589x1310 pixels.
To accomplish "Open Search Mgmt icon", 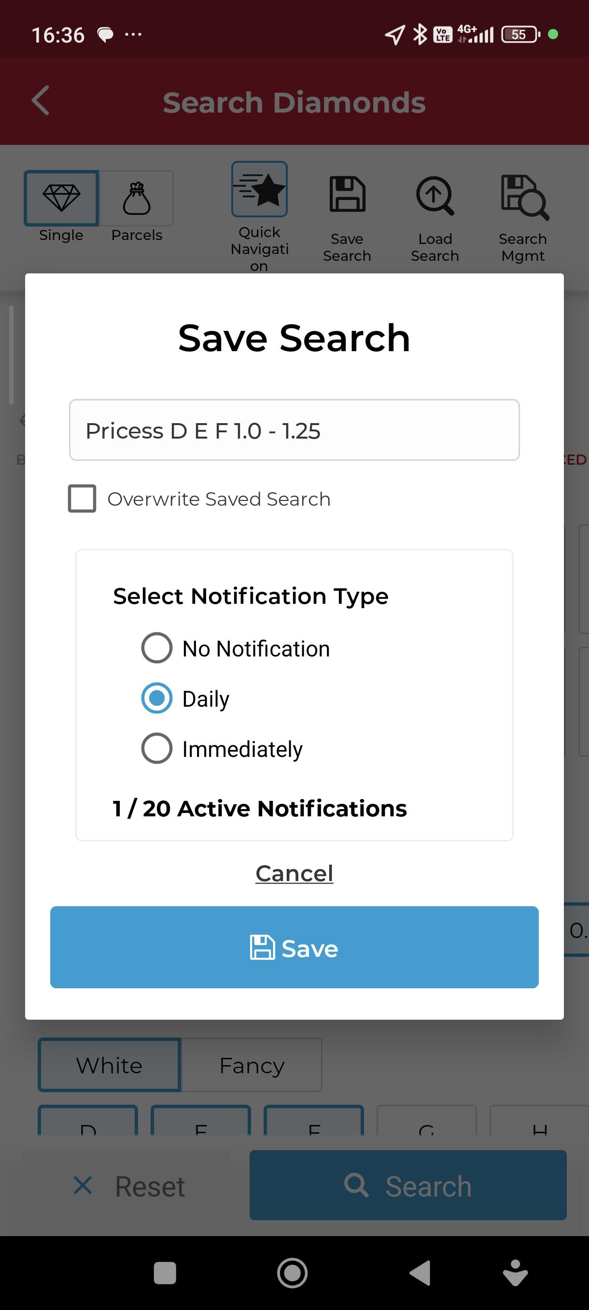I will click(523, 197).
